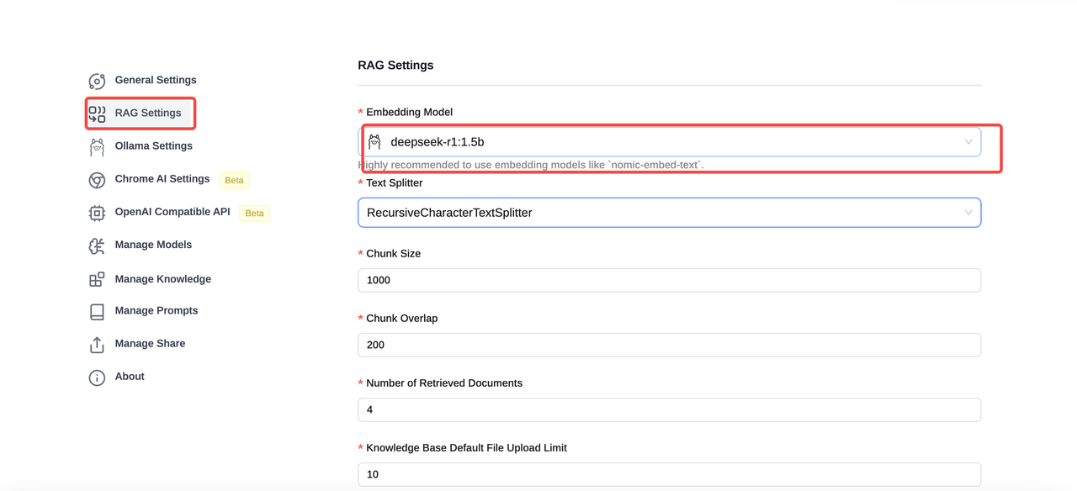Viewport: 1077px width, 491px height.
Task: Expand the Embedding Model chevron arrow
Action: (x=968, y=142)
